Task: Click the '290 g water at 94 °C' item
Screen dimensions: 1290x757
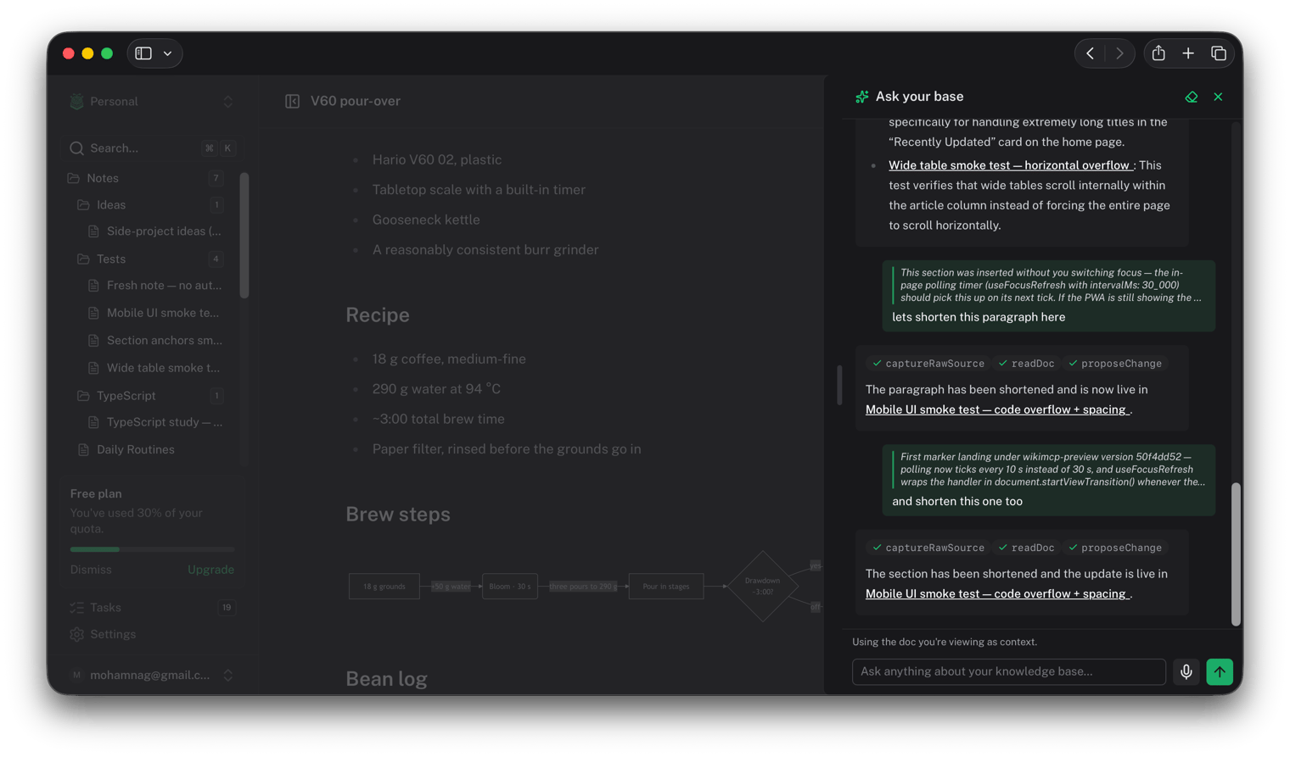Action: pos(436,389)
